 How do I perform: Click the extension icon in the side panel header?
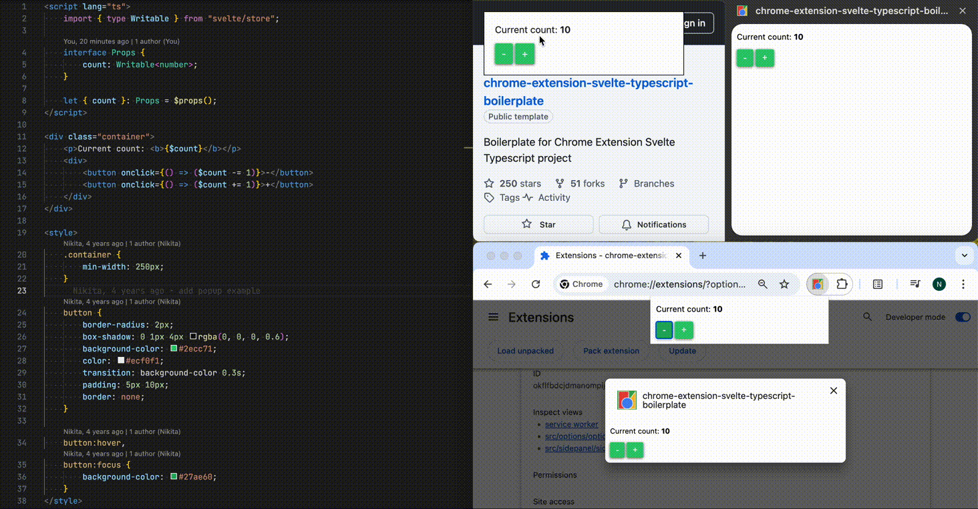[x=742, y=11]
